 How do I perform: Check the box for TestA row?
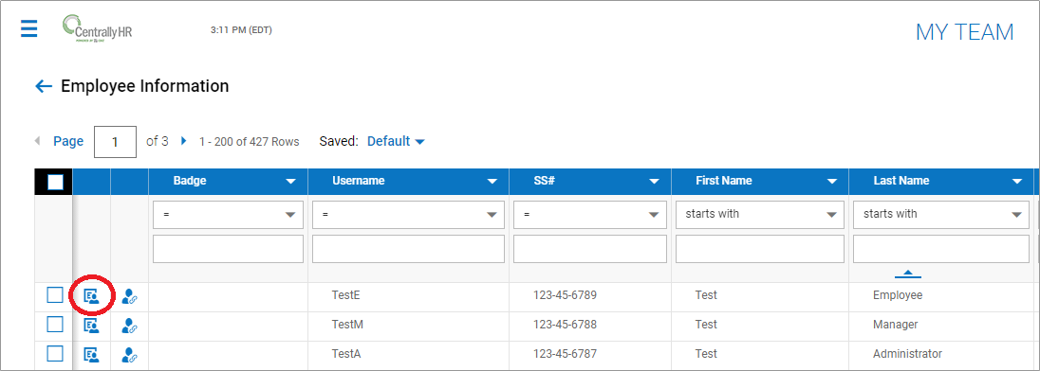pyautogui.click(x=55, y=353)
